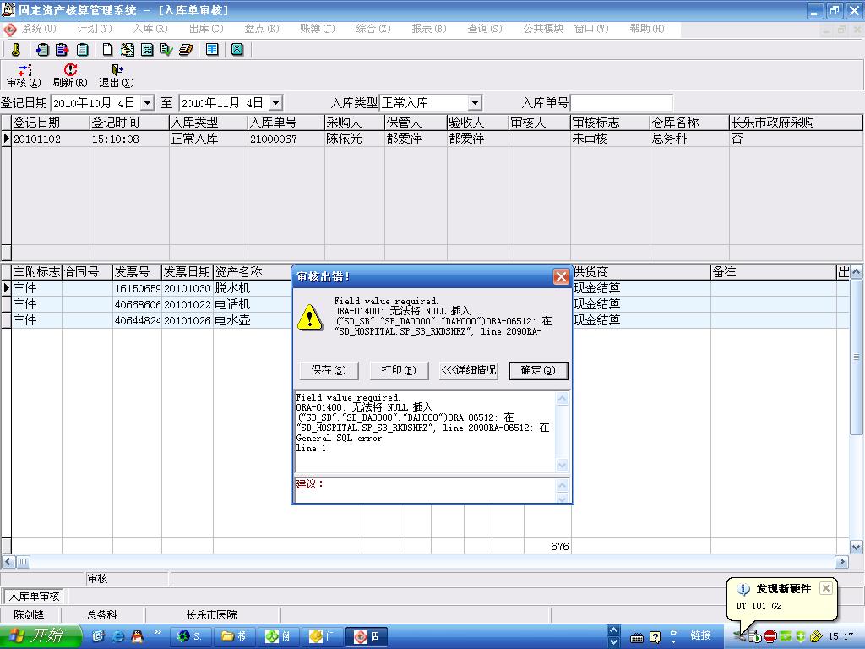This screenshot has height=649, width=865.
Task: Collapse details with the 详细情况 button
Action: coord(469,370)
